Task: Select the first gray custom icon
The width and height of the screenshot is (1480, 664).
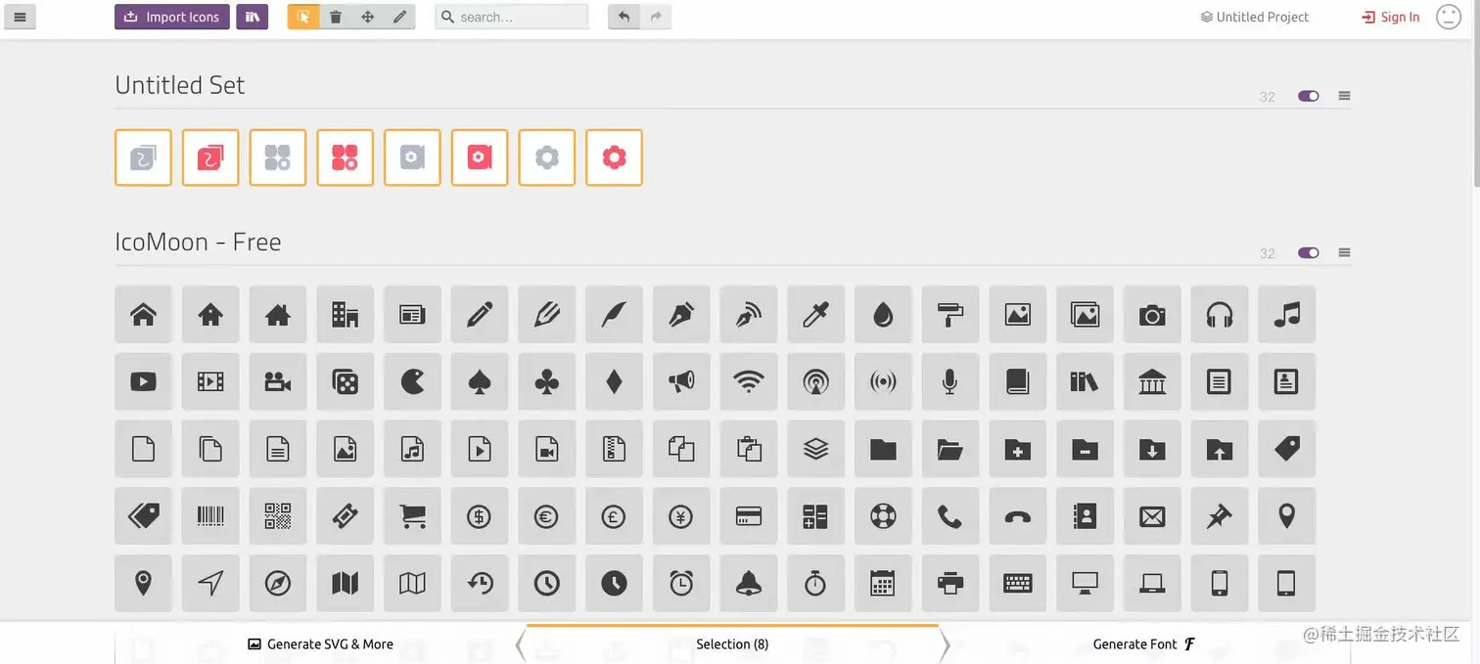Action: coord(143,157)
